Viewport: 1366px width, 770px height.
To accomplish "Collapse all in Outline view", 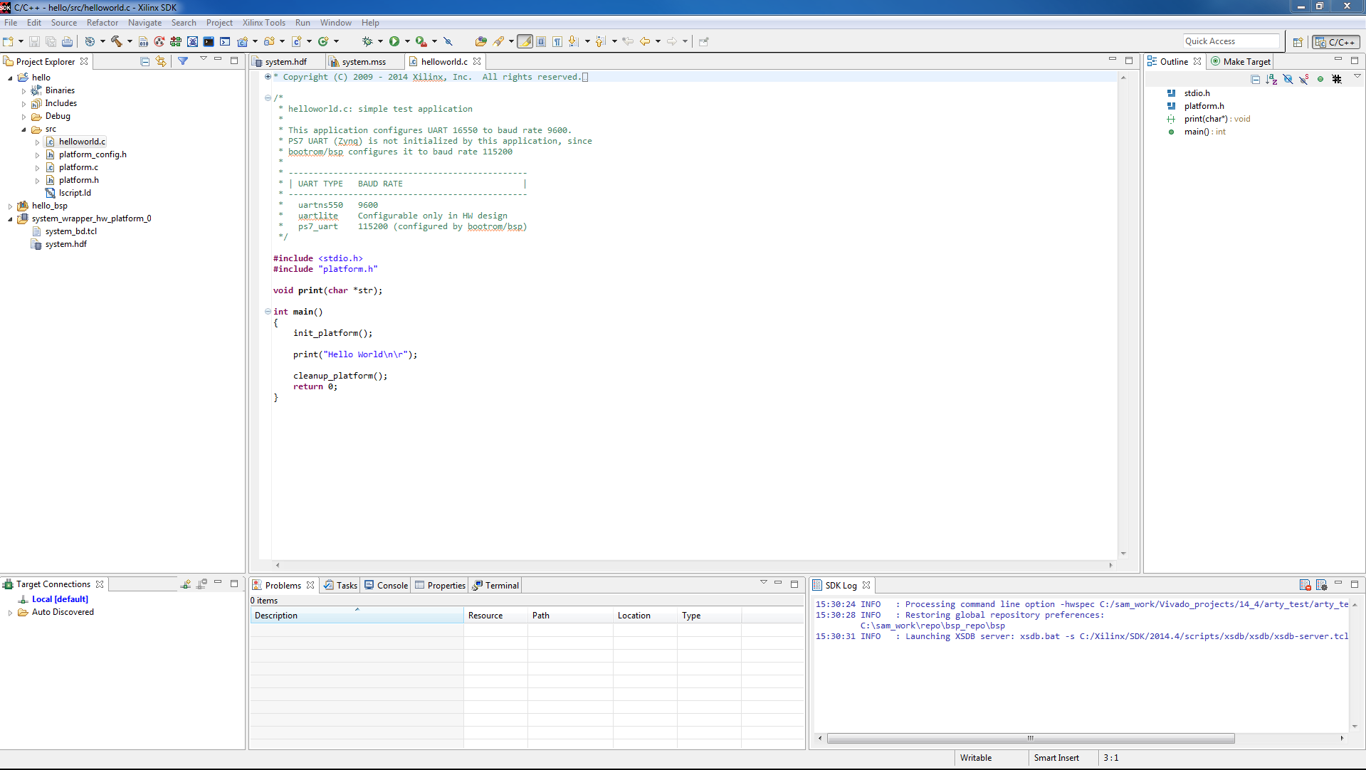I will tap(1256, 79).
